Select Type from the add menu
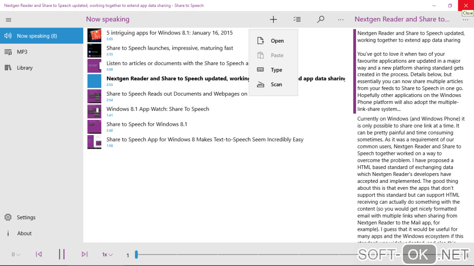The image size is (474, 266). 273,70
